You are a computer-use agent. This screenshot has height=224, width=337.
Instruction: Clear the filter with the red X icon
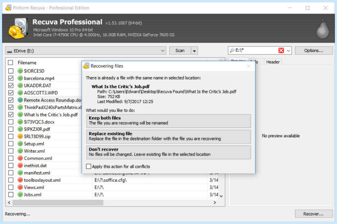click(281, 50)
